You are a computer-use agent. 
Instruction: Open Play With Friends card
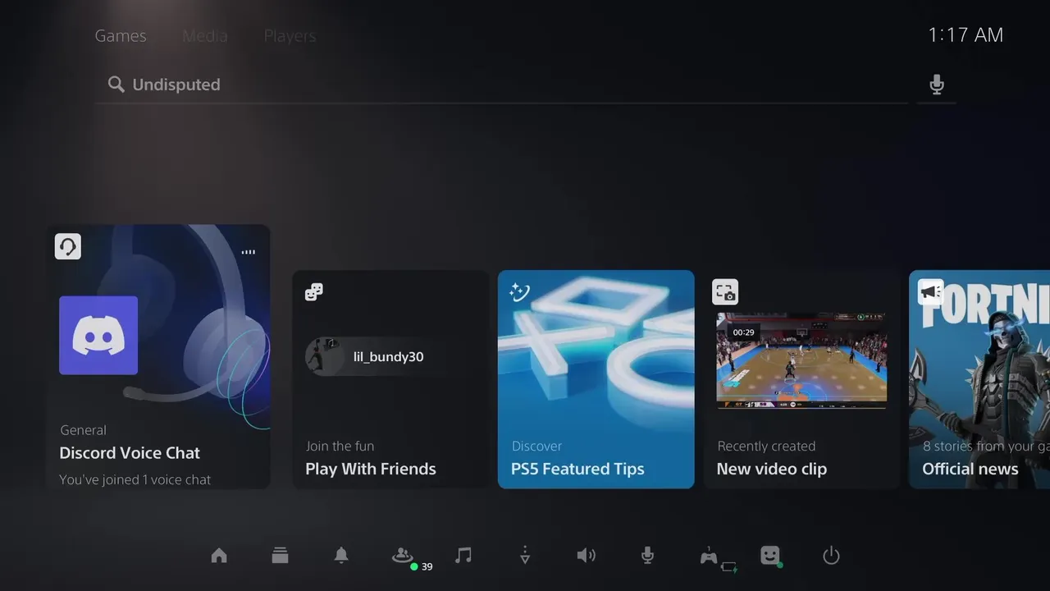[390, 379]
